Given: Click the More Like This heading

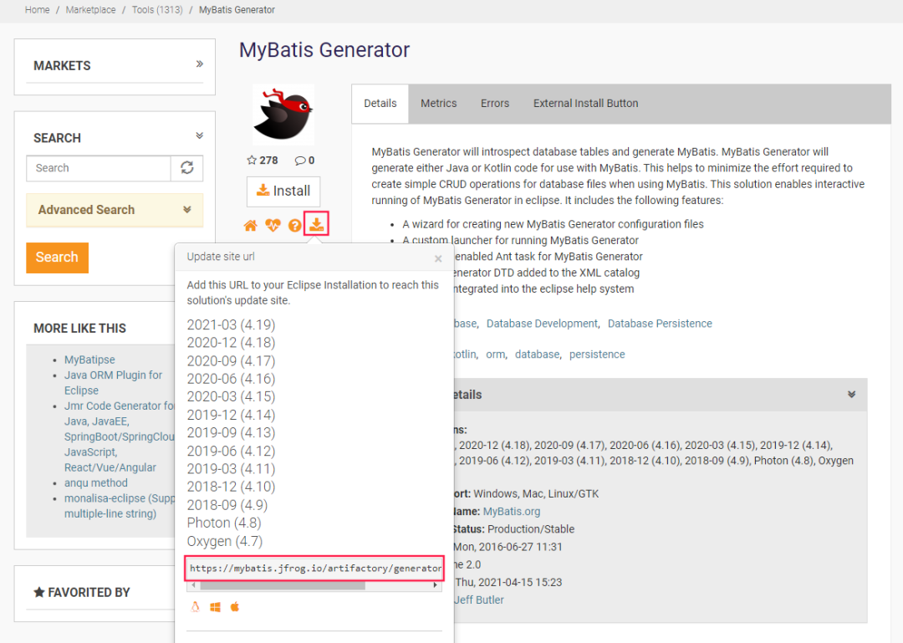Looking at the screenshot, I should point(79,329).
